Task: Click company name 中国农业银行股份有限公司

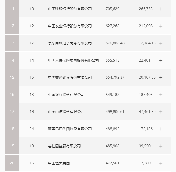Action: click(70, 26)
